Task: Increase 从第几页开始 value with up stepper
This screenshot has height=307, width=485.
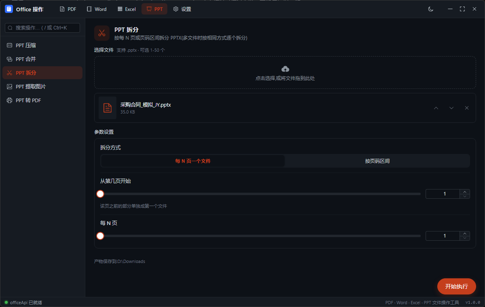Action: (465, 192)
